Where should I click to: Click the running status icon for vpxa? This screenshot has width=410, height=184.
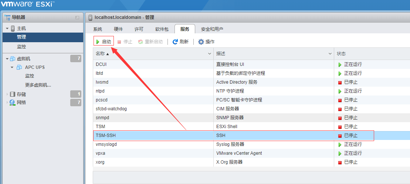[x=340, y=153]
